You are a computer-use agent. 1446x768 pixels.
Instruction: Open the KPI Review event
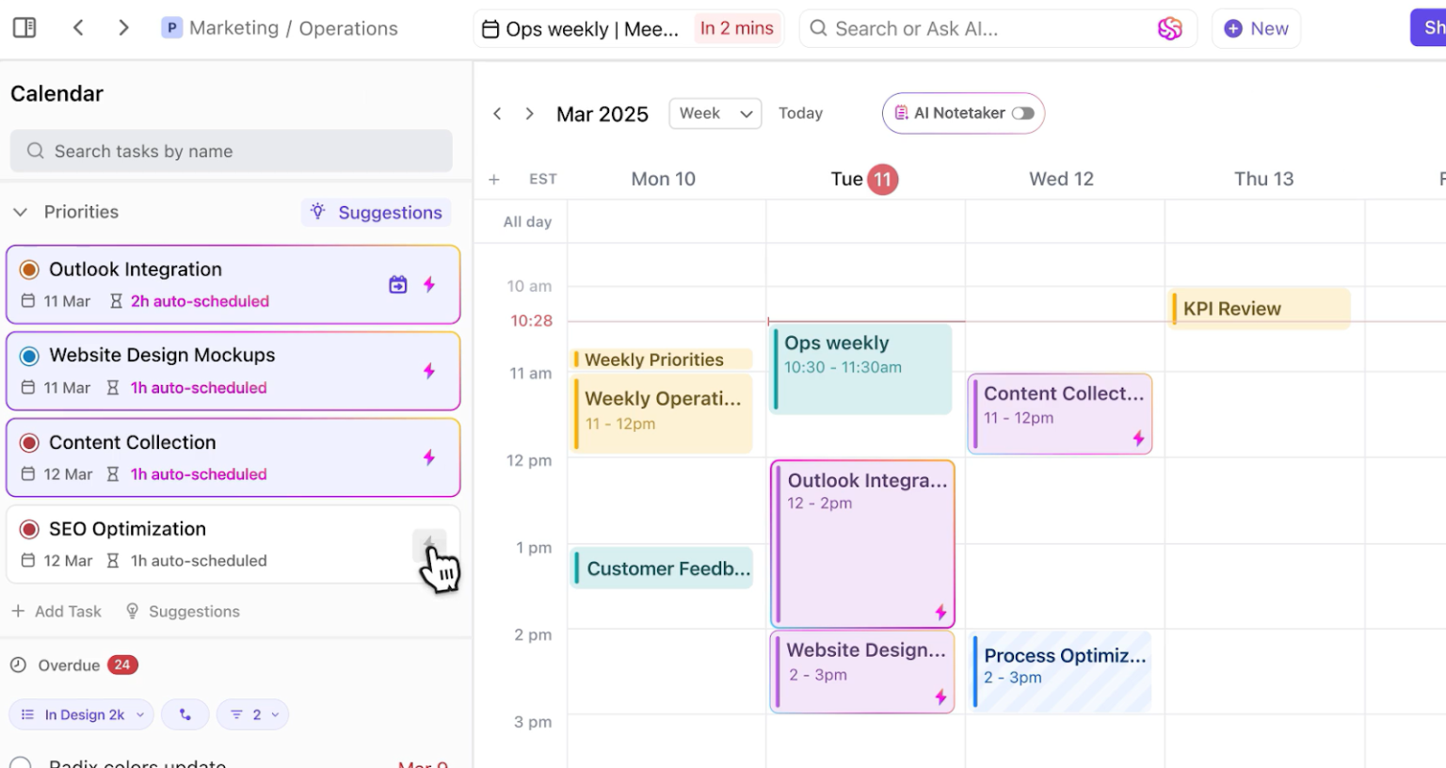click(x=1260, y=309)
